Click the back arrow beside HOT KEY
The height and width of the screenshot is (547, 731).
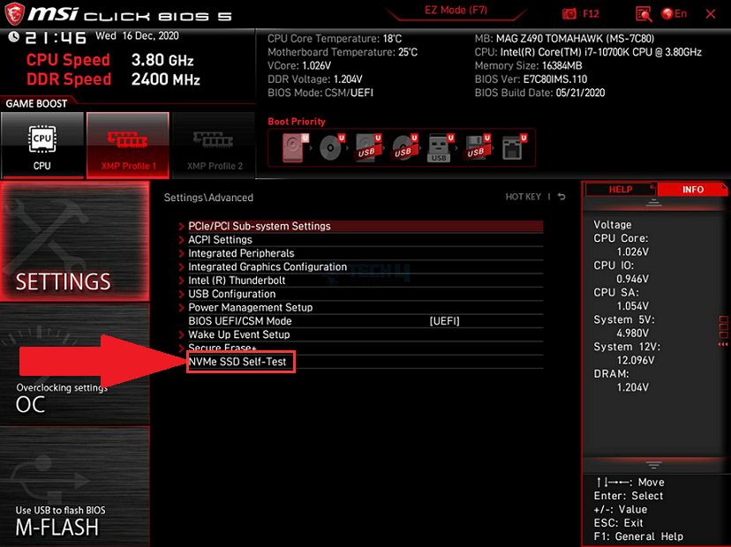pyautogui.click(x=561, y=197)
